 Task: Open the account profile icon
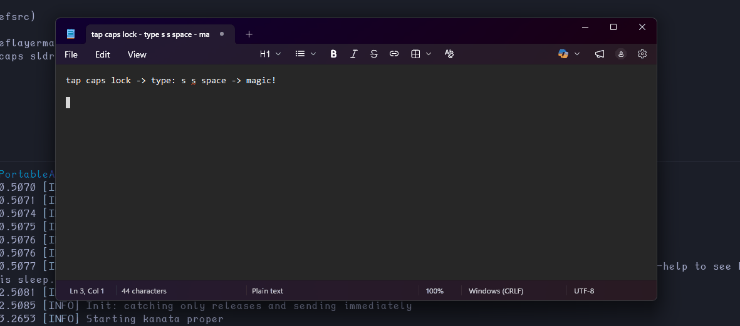pyautogui.click(x=621, y=54)
